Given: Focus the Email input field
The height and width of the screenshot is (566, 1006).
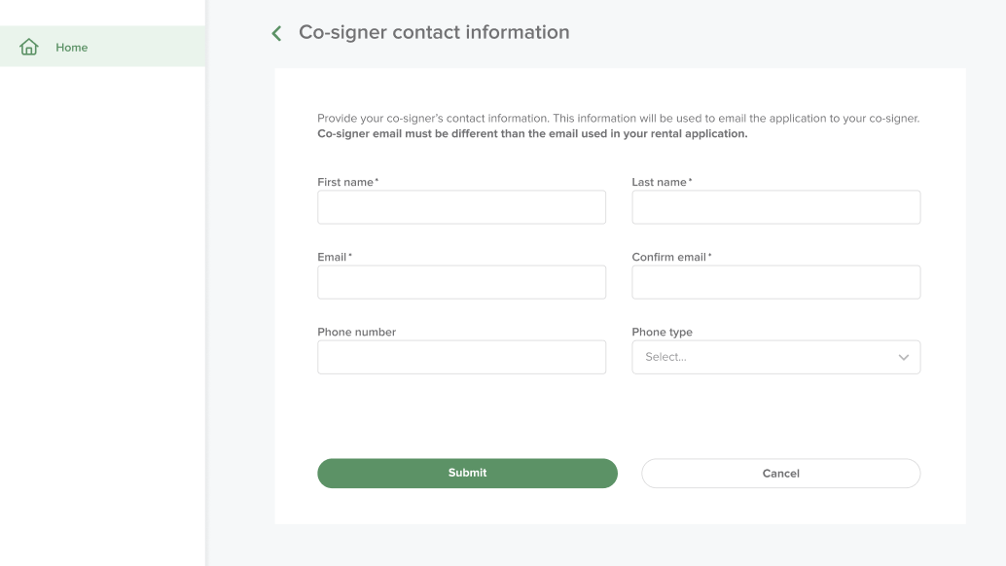Looking at the screenshot, I should pyautogui.click(x=461, y=281).
